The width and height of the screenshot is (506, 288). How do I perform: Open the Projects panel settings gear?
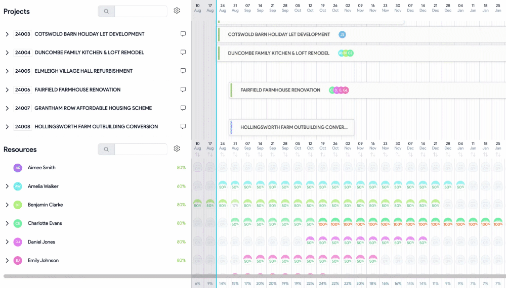coord(177,11)
